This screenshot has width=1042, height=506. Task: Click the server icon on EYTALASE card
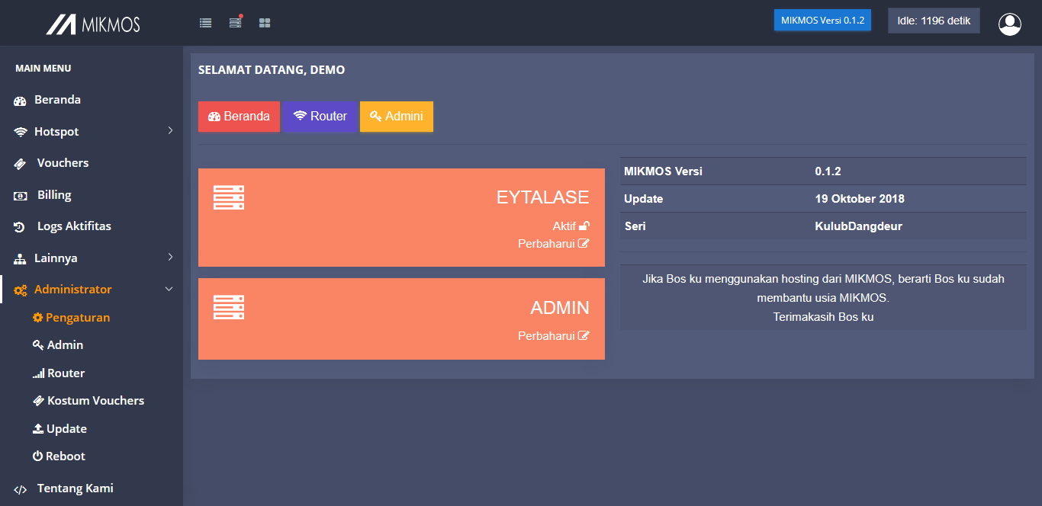tap(229, 197)
